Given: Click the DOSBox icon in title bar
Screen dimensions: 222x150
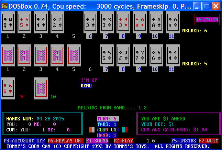Looking at the screenshot, I should tap(4, 6).
